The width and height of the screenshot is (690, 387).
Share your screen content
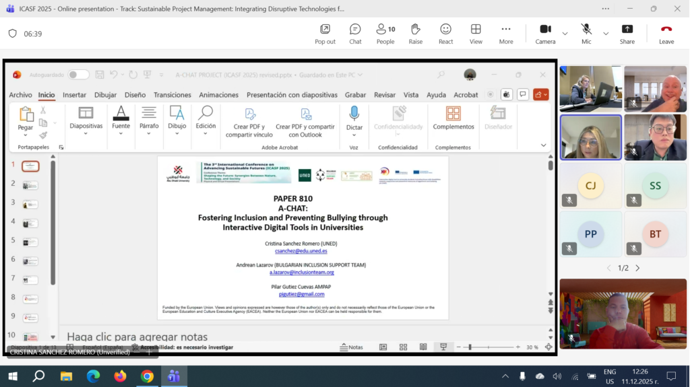tap(627, 33)
